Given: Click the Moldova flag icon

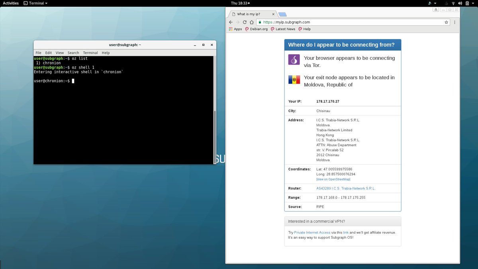Looking at the screenshot, I should click(294, 79).
